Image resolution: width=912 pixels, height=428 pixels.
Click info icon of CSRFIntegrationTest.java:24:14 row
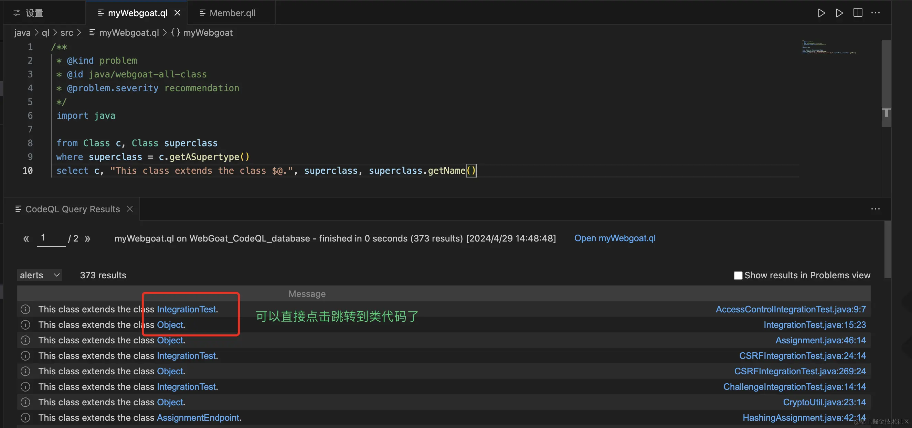[25, 356]
